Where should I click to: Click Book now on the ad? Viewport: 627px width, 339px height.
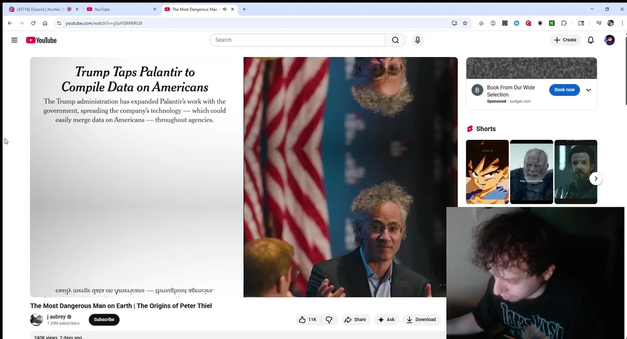[564, 90]
